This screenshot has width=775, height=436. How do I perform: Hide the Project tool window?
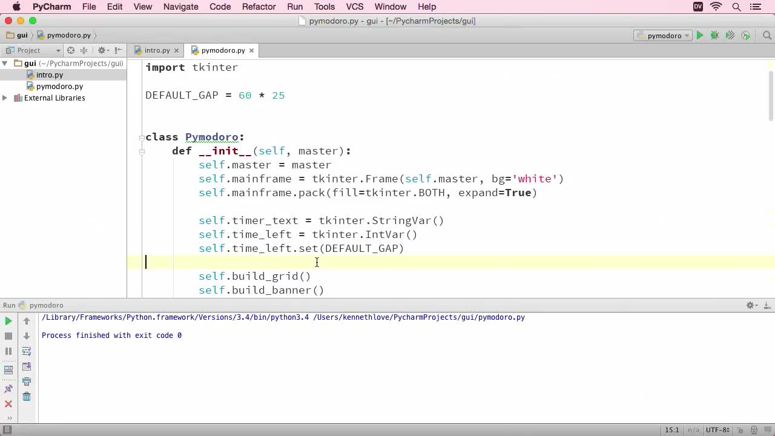119,50
